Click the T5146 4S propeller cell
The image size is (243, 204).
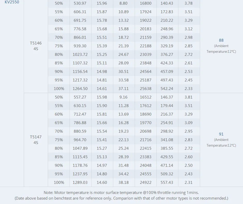coord(36,46)
